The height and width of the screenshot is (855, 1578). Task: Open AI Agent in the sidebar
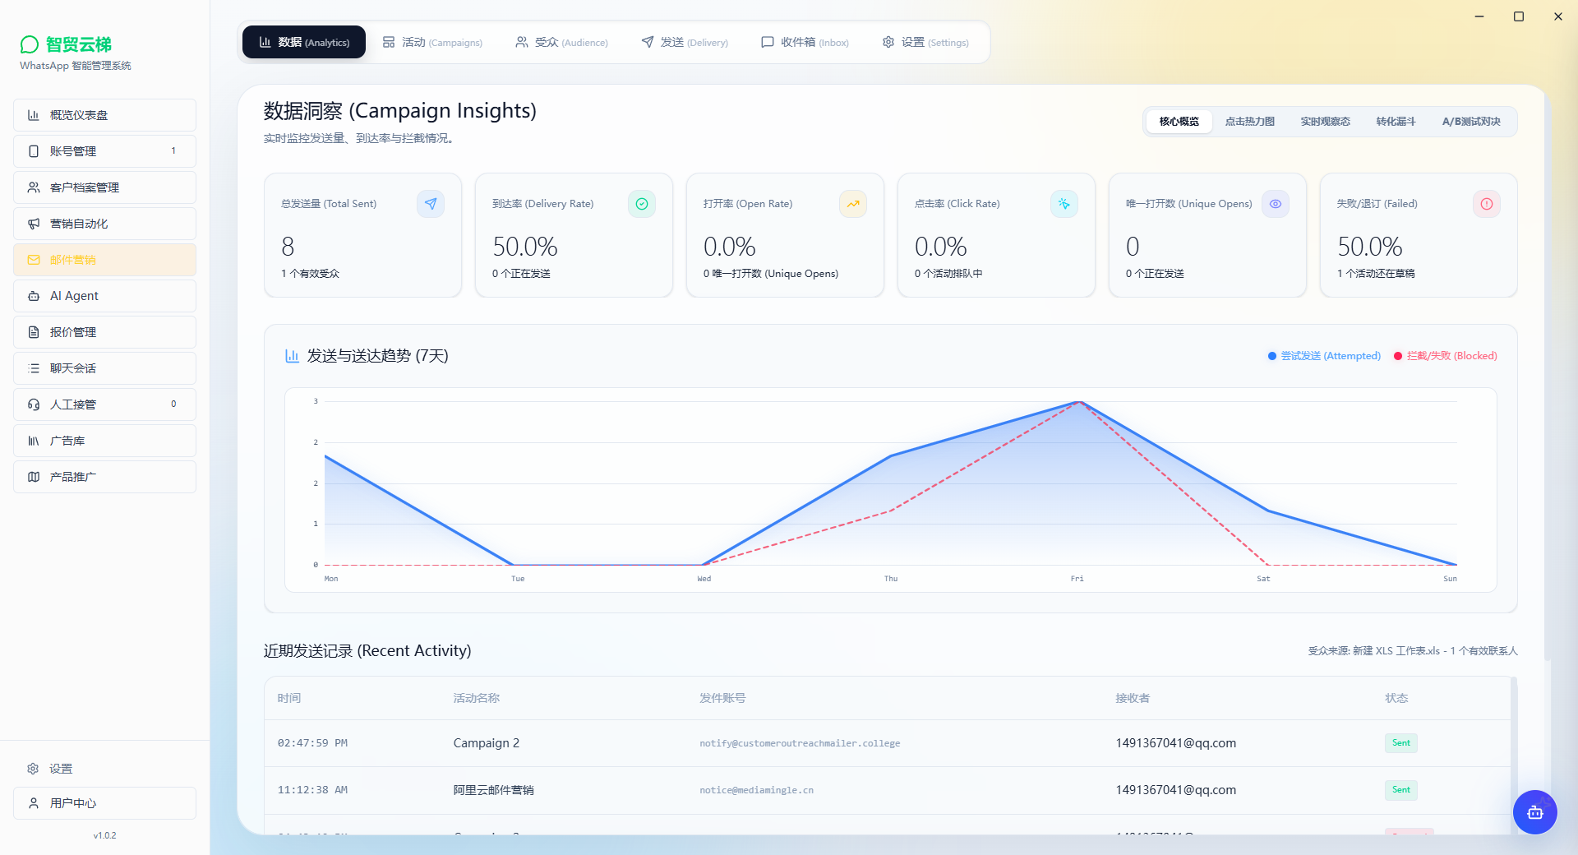click(x=104, y=296)
